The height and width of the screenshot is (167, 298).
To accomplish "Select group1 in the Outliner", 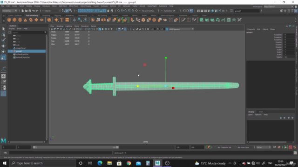I will click(27, 51).
